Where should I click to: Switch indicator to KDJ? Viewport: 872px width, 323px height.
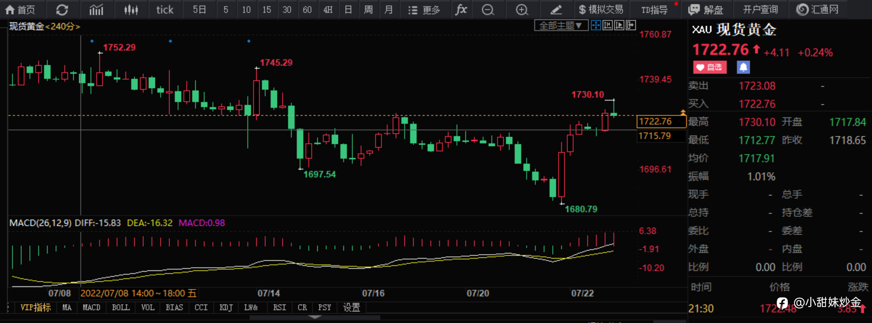tap(226, 308)
